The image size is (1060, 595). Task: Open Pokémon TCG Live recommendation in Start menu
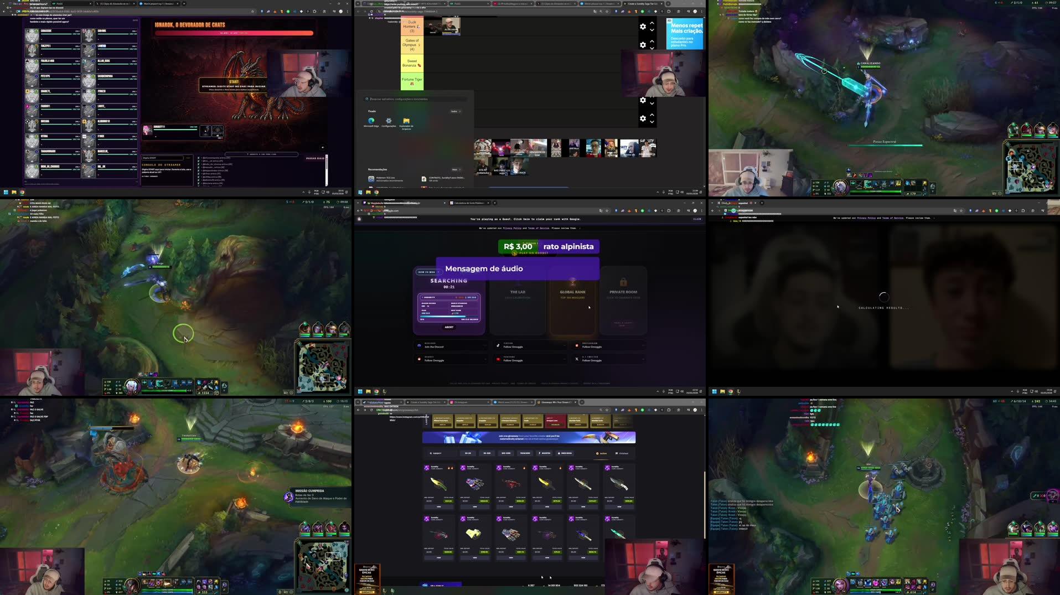pos(386,179)
